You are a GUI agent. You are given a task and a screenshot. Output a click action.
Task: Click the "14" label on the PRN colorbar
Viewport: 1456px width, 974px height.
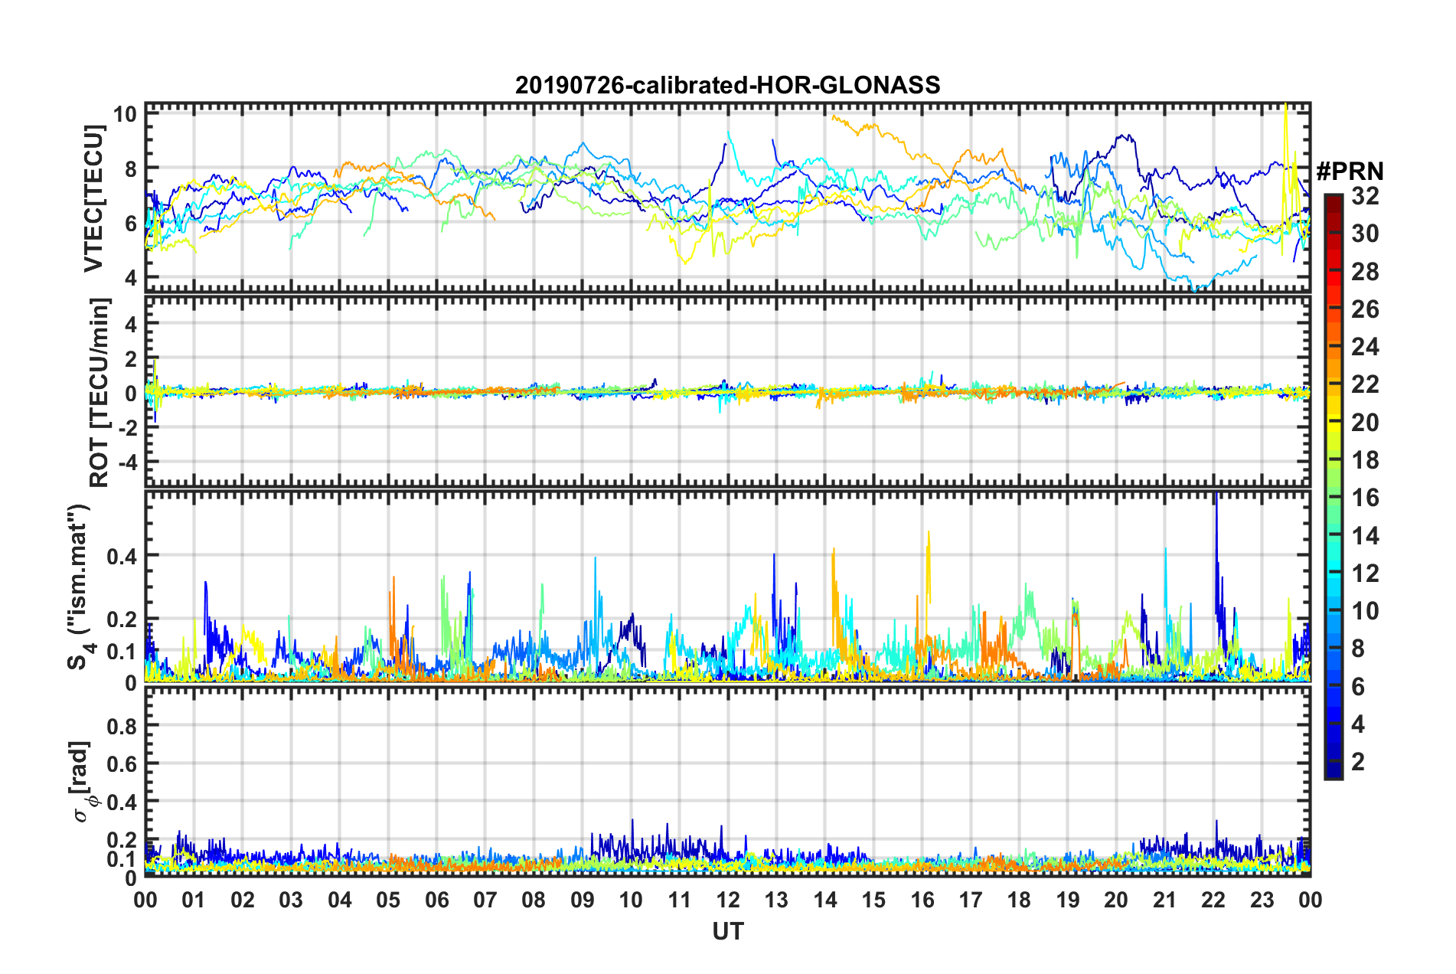coord(1365,536)
